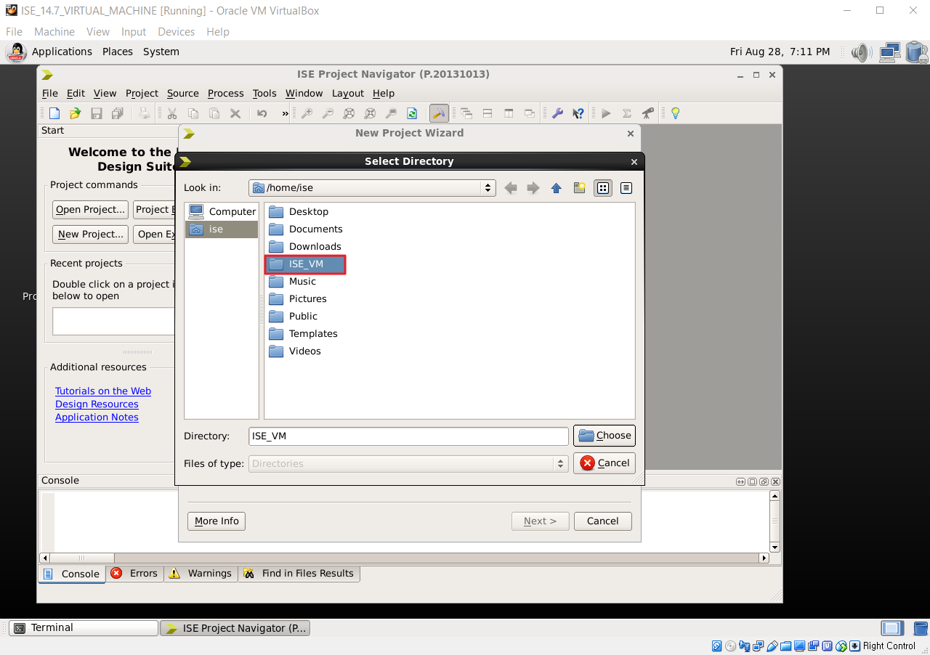Image resolution: width=930 pixels, height=655 pixels.
Task: Click the Undo arrow toolbar icon
Action: pyautogui.click(x=262, y=113)
